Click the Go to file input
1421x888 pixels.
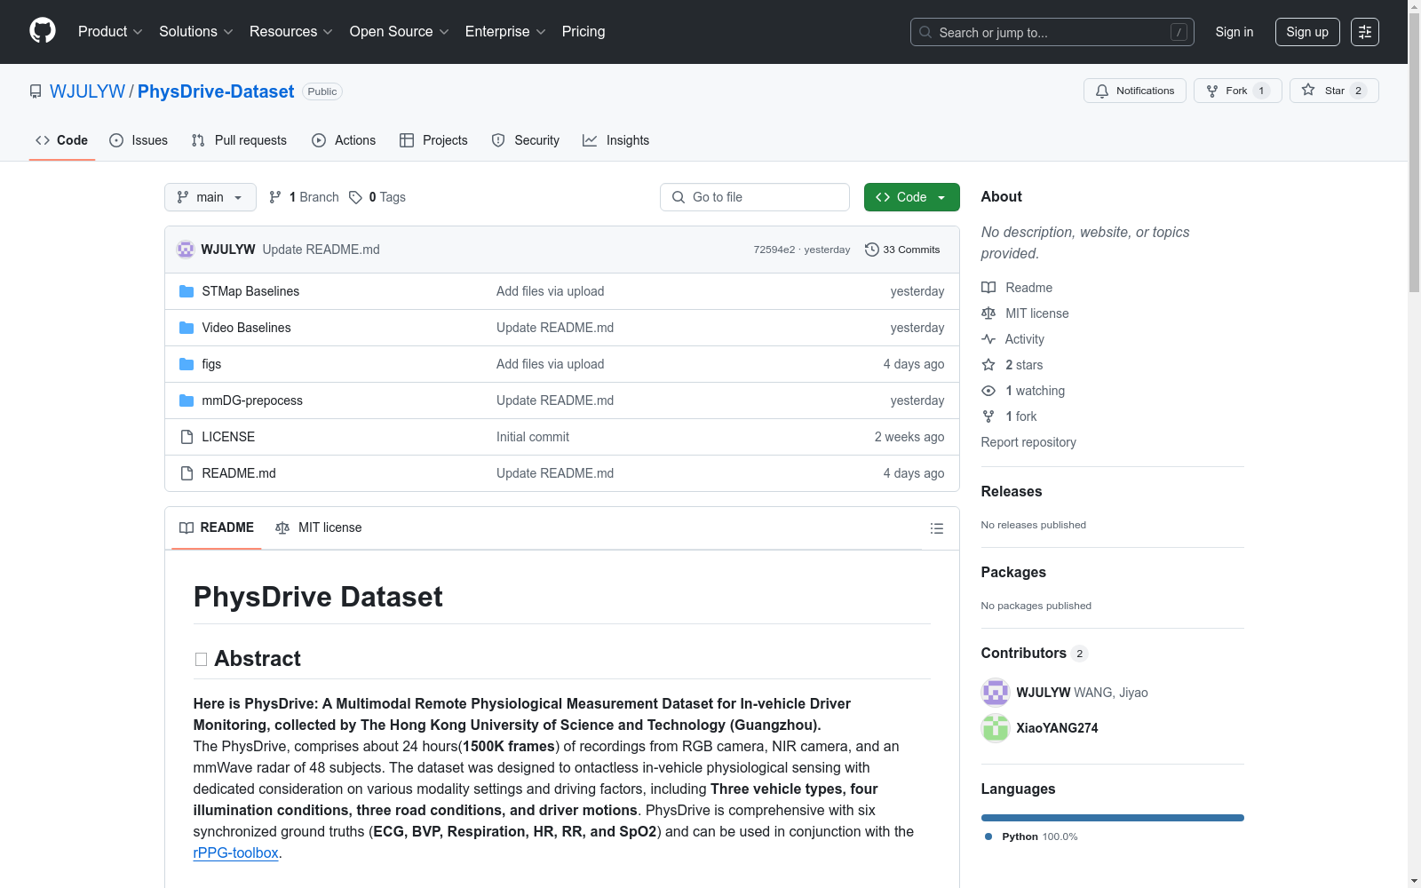click(755, 197)
